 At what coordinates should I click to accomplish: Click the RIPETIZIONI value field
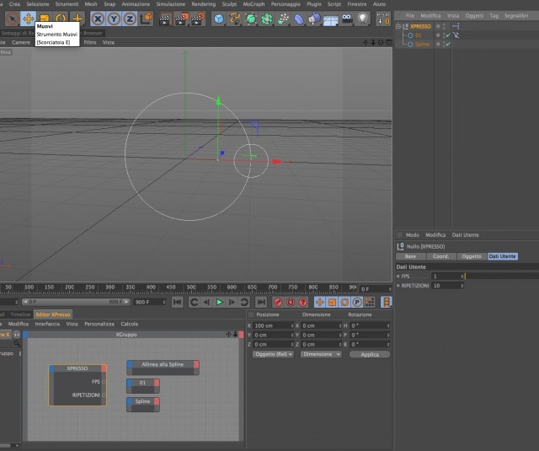coord(447,286)
